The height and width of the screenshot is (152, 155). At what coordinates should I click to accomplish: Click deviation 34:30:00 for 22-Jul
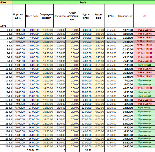pyautogui.click(x=125, y=112)
